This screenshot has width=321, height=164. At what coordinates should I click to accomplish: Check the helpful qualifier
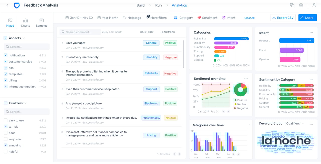tap(6, 152)
